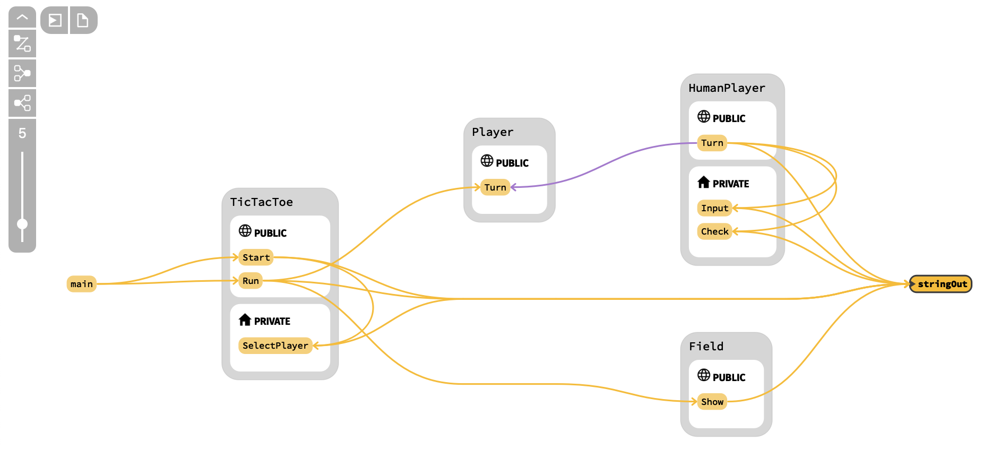983x449 pixels.
Task: Select TicTacToe Run method node
Action: 251,281
